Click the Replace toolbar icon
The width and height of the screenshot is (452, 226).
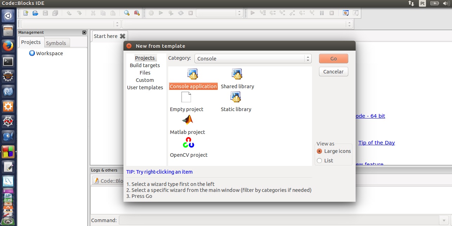(137, 13)
